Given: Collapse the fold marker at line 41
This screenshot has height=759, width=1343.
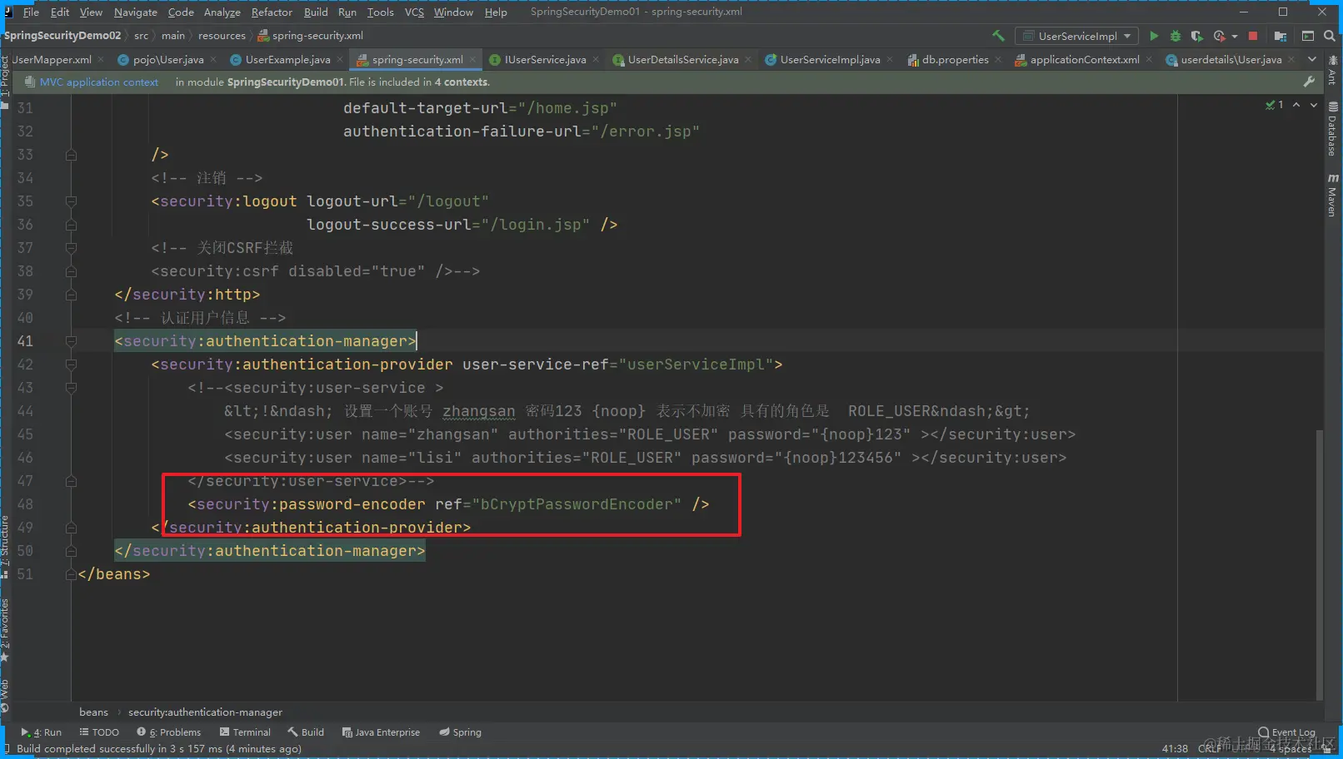Looking at the screenshot, I should point(71,341).
